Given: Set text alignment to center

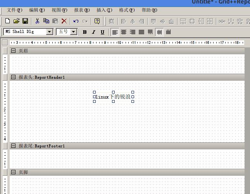Looking at the screenshot, I should tap(124, 32).
